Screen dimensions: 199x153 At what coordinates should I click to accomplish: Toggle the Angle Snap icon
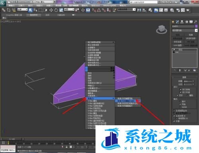click(x=99, y=10)
